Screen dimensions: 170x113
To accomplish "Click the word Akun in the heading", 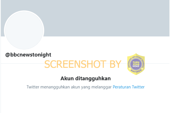I will click(67, 79).
